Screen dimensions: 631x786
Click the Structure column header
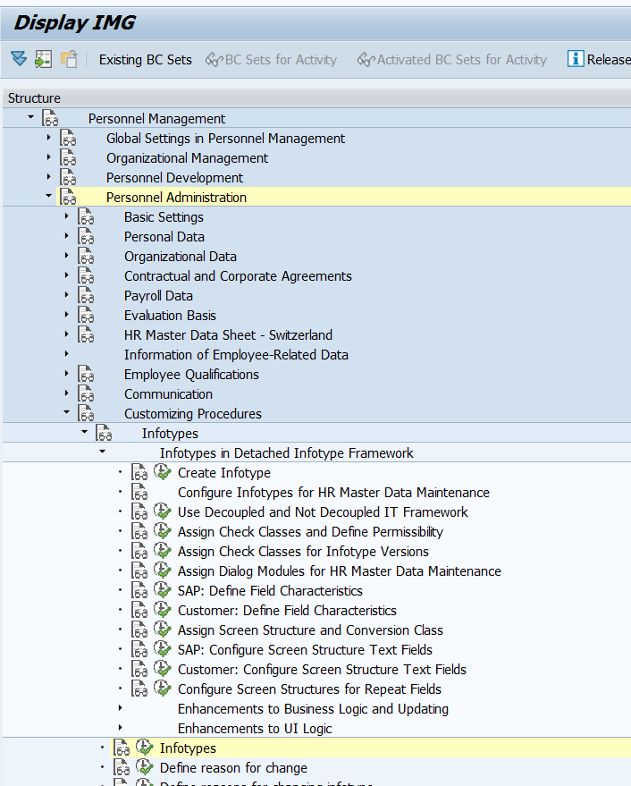coord(34,98)
